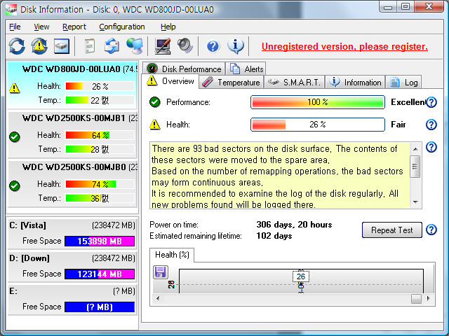The width and height of the screenshot is (449, 336).
Task: Click the green check icon for WD2500KS-00MJB0
Action: pyautogui.click(x=14, y=186)
